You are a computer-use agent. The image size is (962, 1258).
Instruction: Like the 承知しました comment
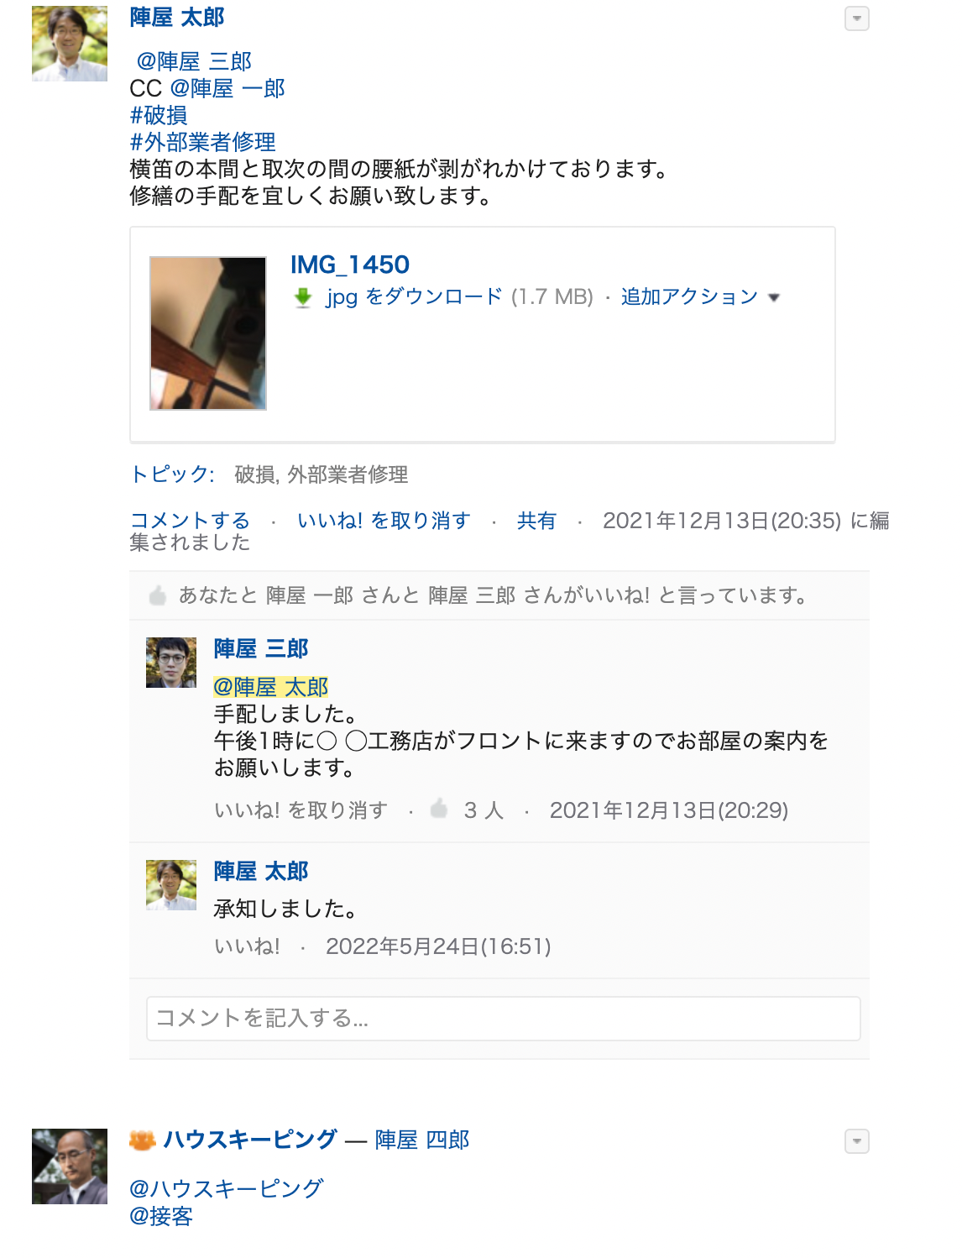pos(247,946)
